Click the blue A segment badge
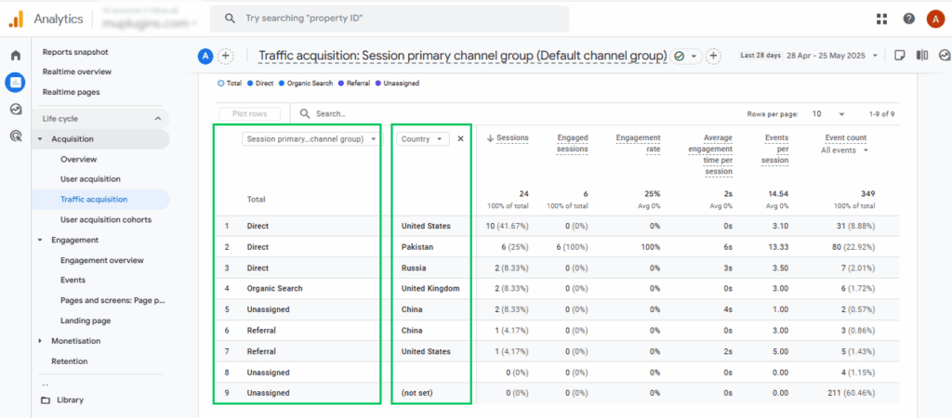 point(205,57)
